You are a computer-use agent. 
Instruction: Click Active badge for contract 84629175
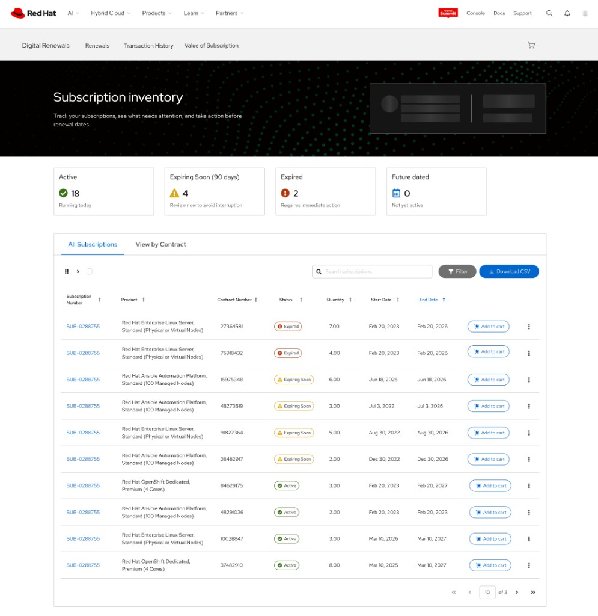[287, 485]
